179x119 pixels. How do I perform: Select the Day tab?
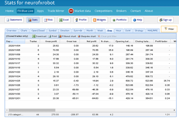(110, 31)
